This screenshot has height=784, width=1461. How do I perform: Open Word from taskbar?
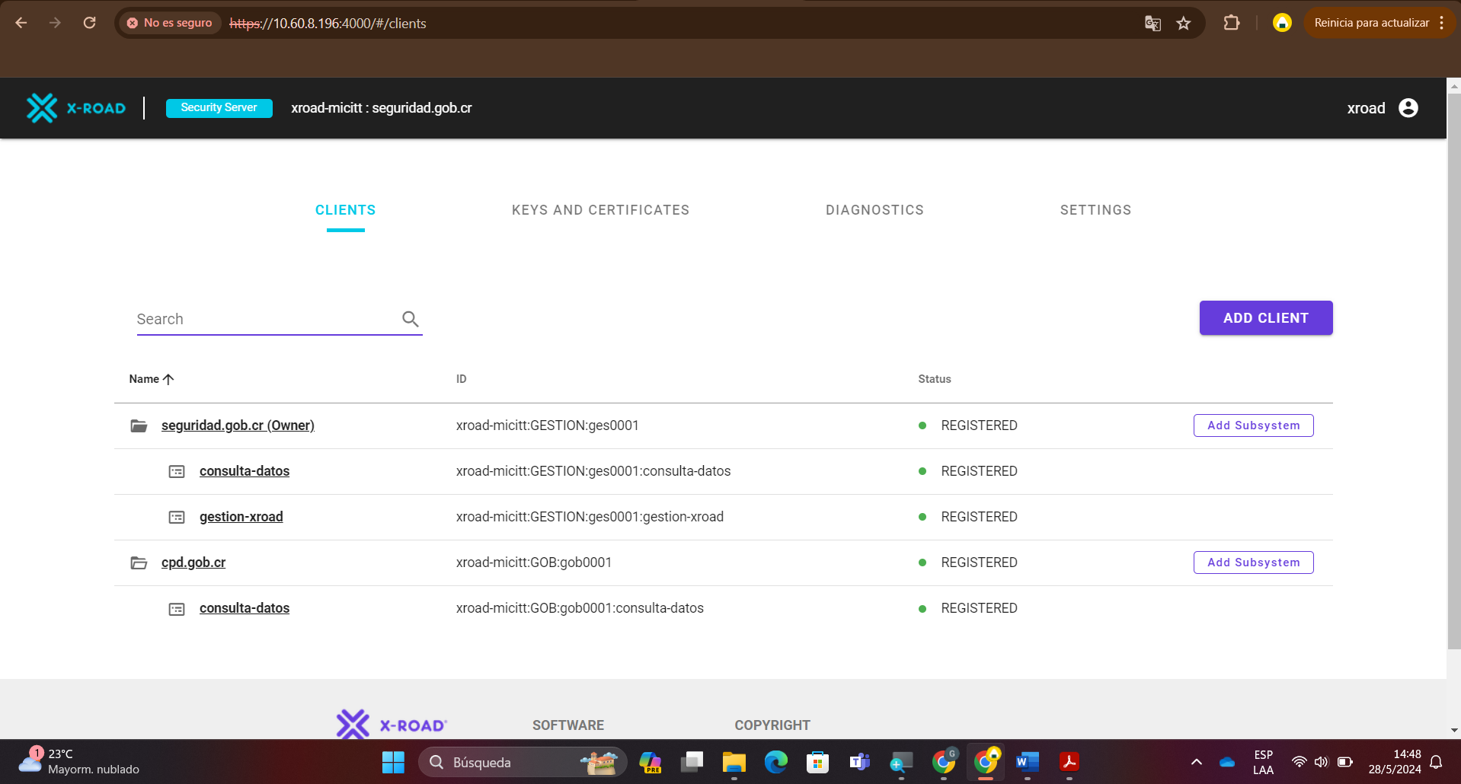point(1027,762)
